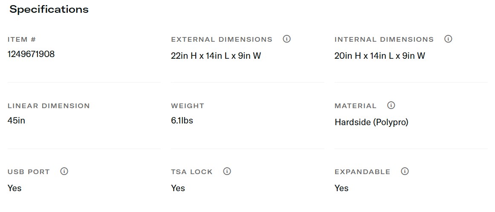The width and height of the screenshot is (495, 212).
Task: Click the USB PORT label text
Action: point(29,172)
